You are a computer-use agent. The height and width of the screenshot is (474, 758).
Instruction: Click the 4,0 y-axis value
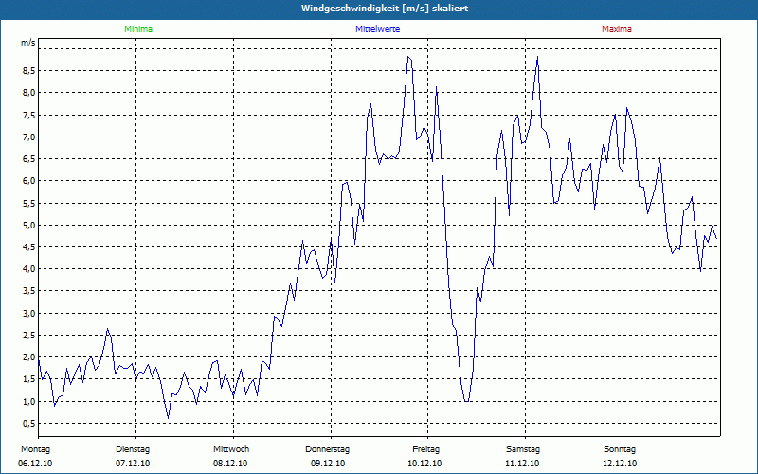(x=28, y=269)
